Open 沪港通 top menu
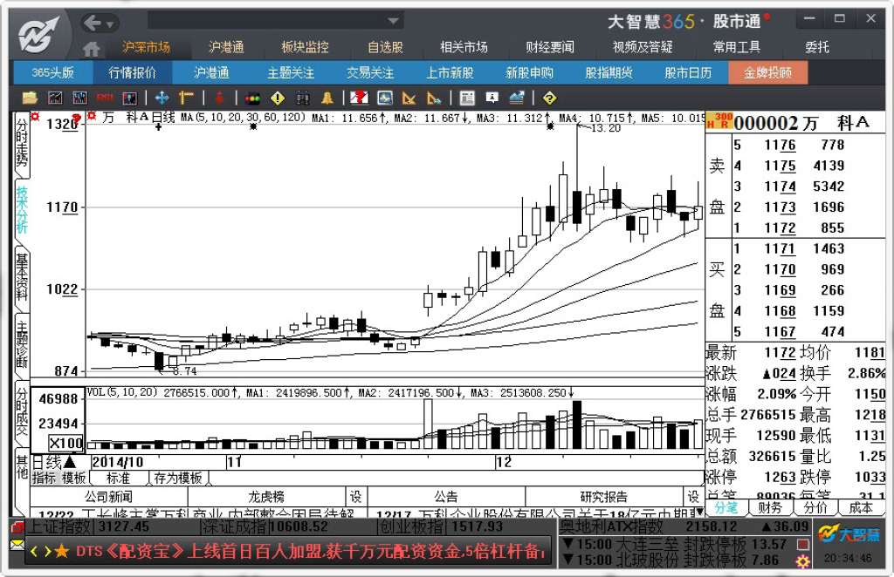Image resolution: width=894 pixels, height=577 pixels. point(226,47)
